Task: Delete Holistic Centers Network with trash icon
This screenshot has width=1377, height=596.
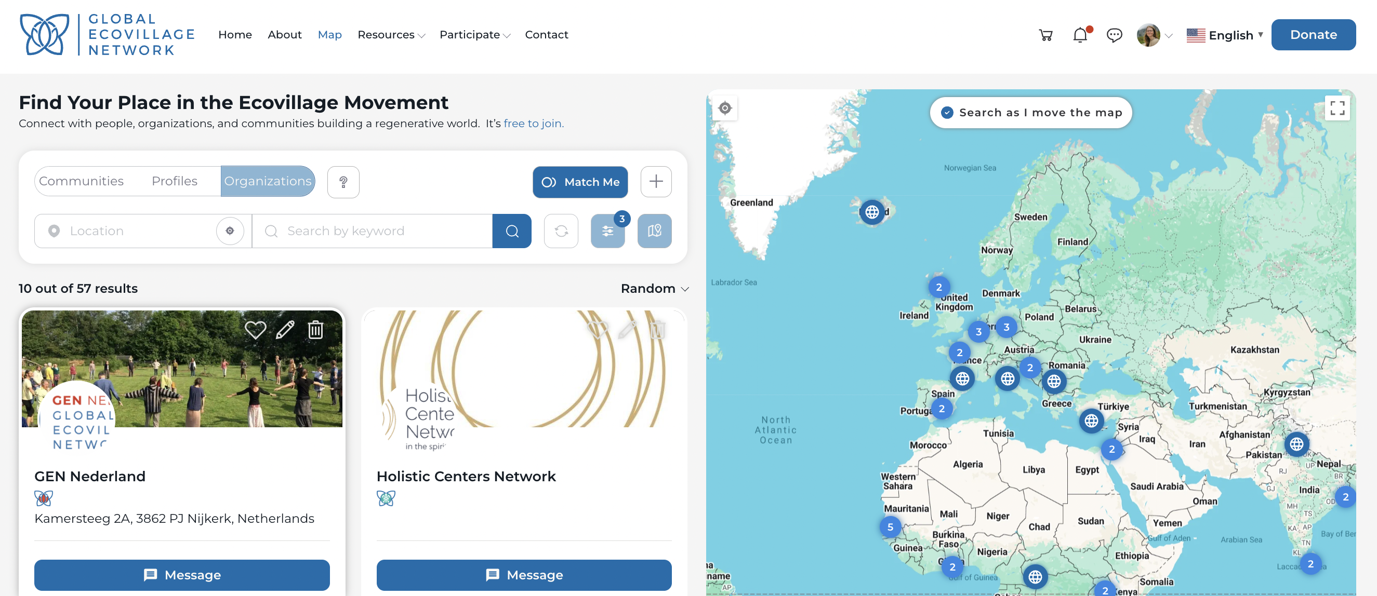Action: tap(657, 330)
